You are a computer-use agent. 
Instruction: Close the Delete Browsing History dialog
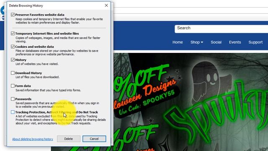coord(106,5)
